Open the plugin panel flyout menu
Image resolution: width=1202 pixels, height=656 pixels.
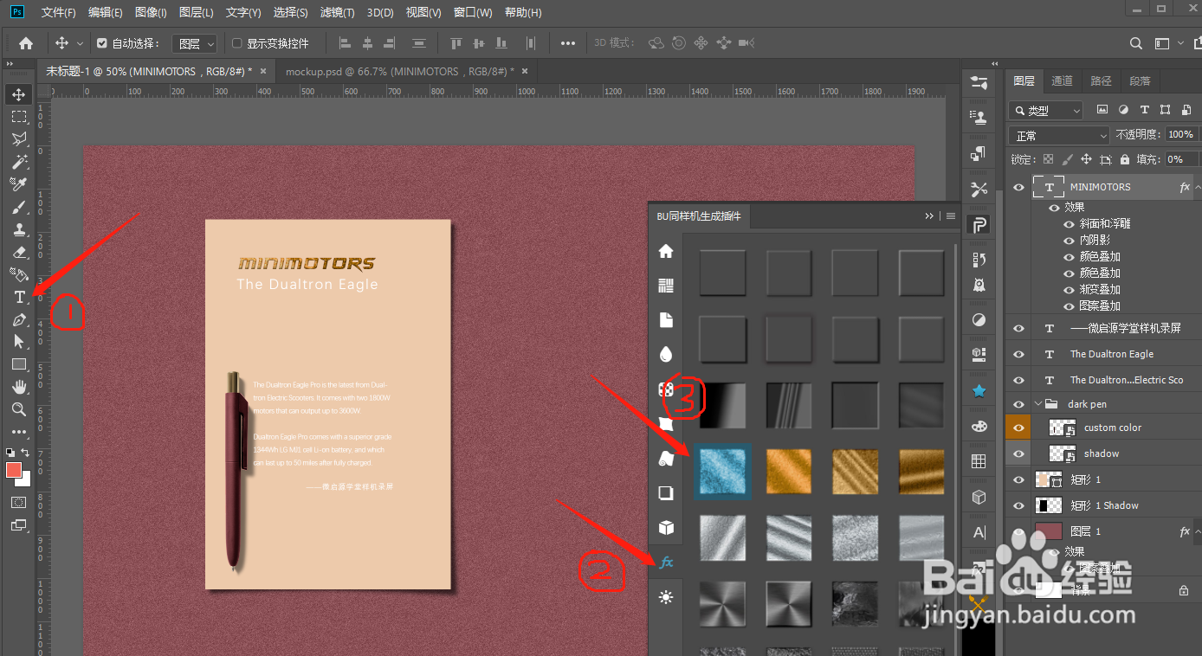pyautogui.click(x=951, y=215)
